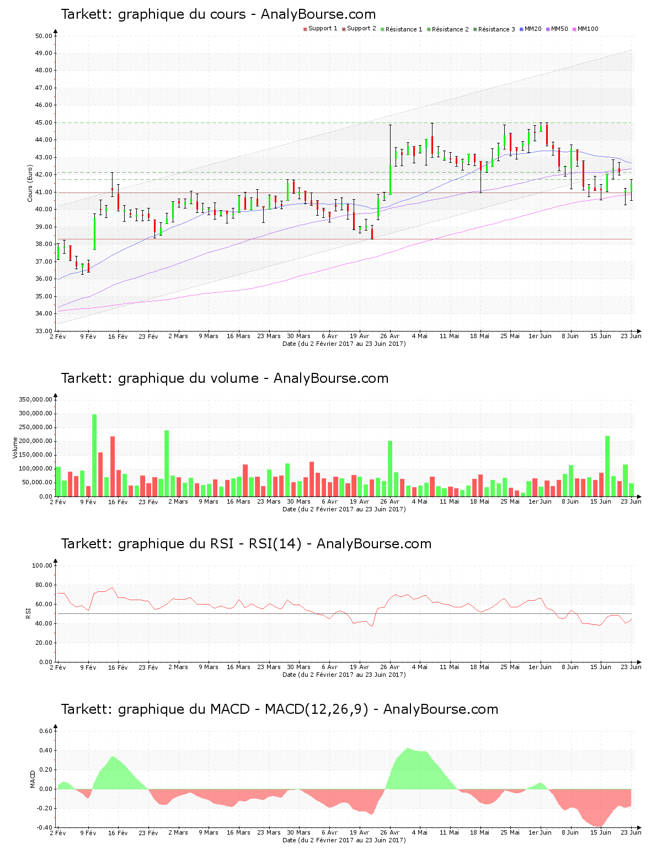The image size is (662, 855).
Task: Click the tall green 26 Avr volume bar
Action: [x=390, y=468]
